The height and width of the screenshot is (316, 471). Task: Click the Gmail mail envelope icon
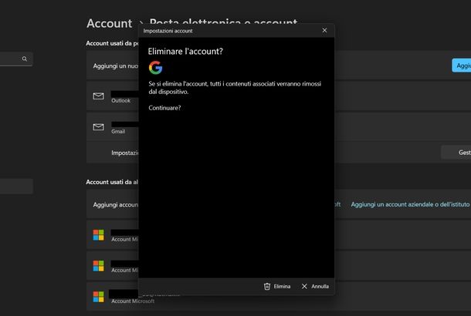(99, 127)
